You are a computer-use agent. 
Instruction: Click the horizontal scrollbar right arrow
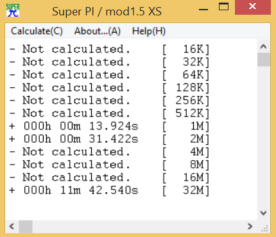click(x=250, y=226)
